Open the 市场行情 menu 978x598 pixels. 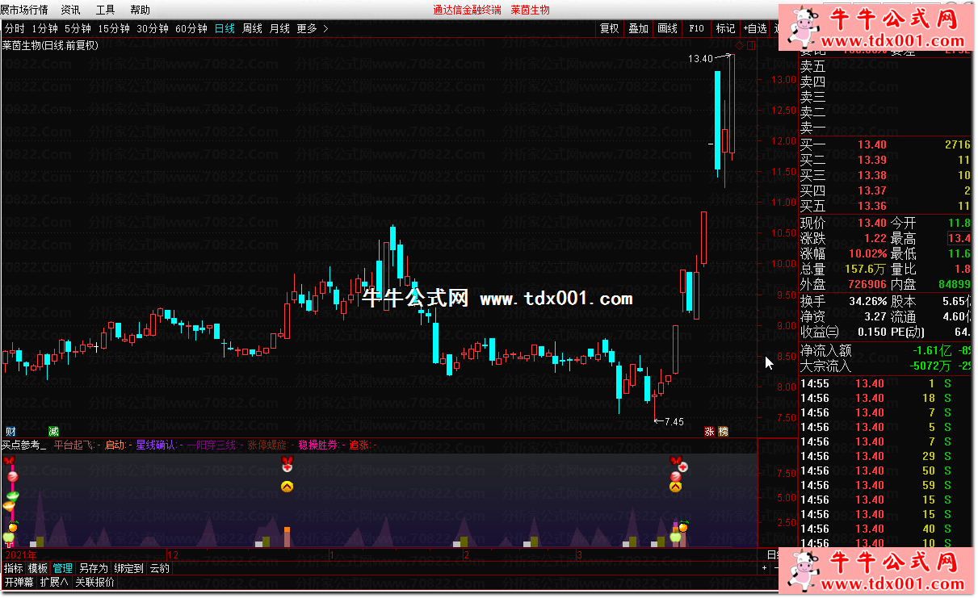point(24,10)
